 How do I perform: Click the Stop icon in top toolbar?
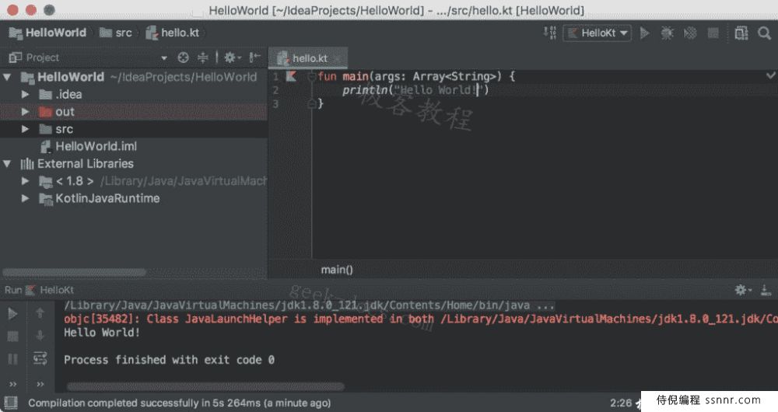[713, 33]
